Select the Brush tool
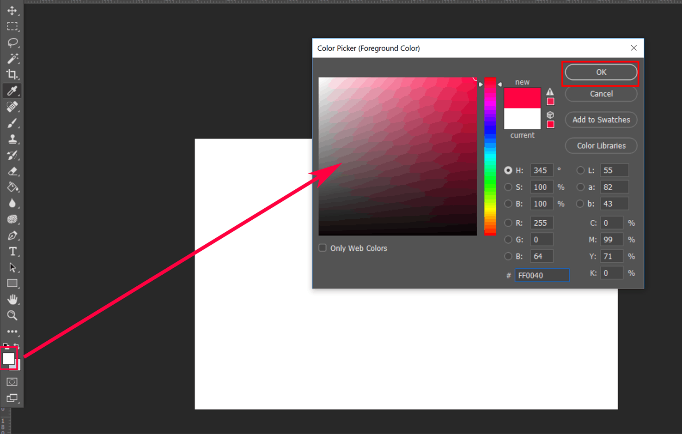Viewport: 682px width, 434px height. (x=12, y=123)
